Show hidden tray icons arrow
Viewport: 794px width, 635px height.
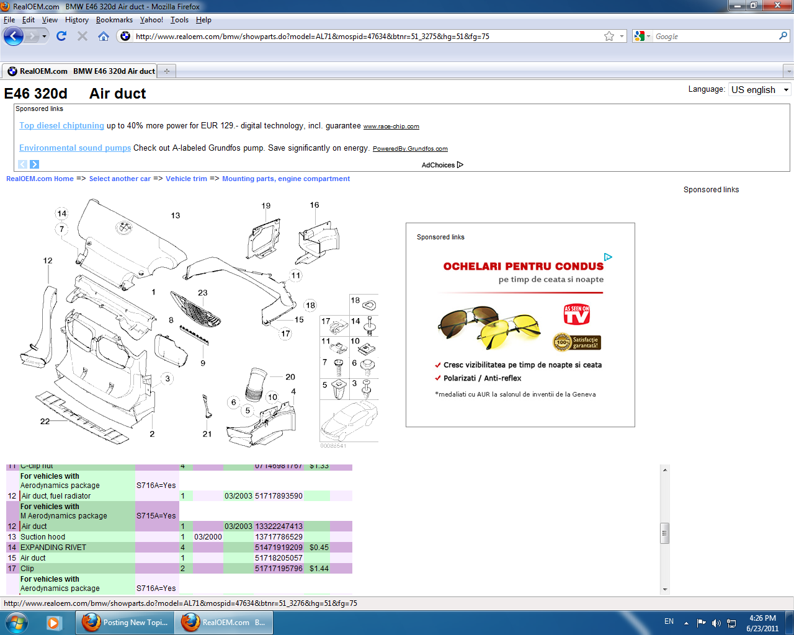pos(686,623)
